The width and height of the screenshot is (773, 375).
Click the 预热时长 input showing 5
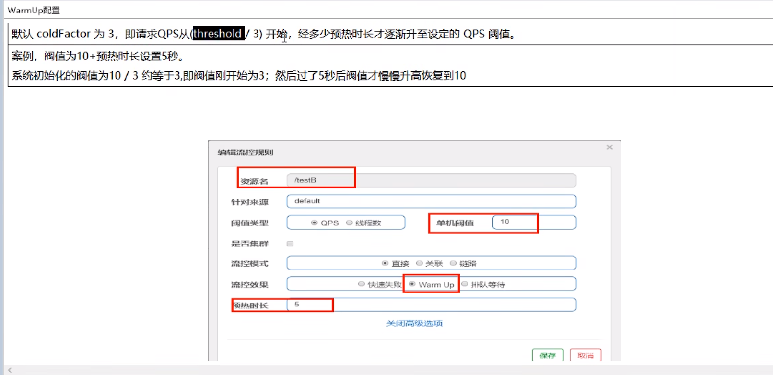(431, 305)
